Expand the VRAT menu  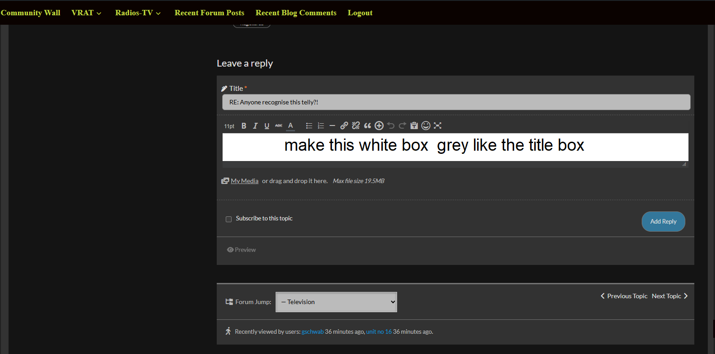86,13
